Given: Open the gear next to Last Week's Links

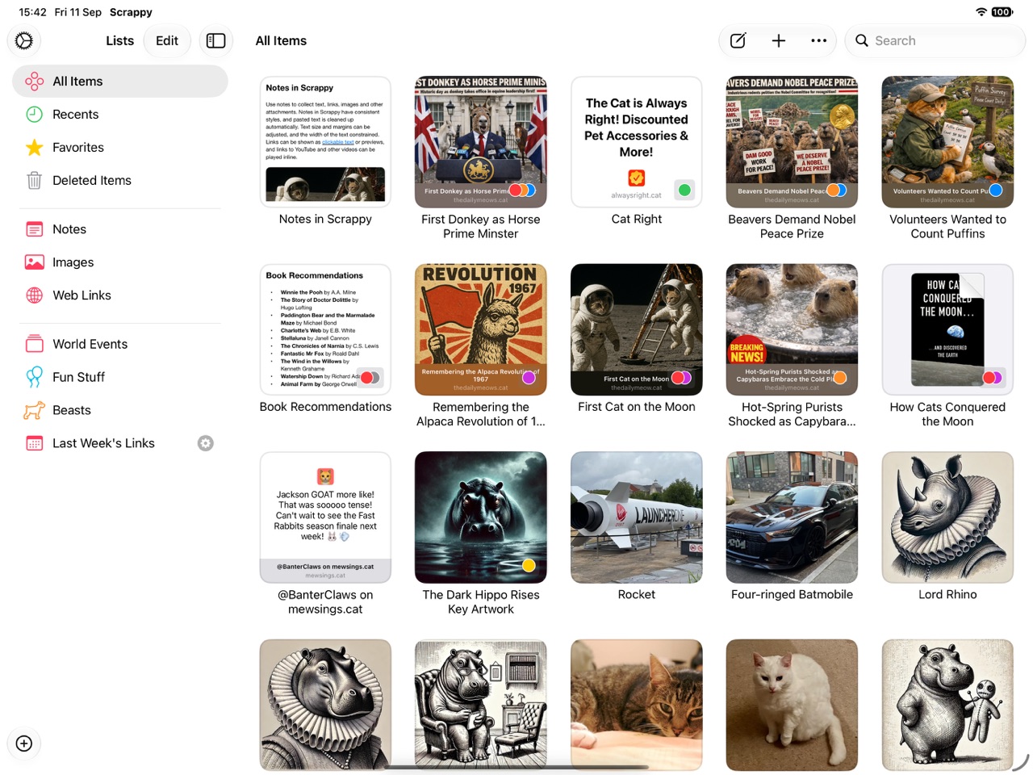Looking at the screenshot, I should pyautogui.click(x=206, y=443).
